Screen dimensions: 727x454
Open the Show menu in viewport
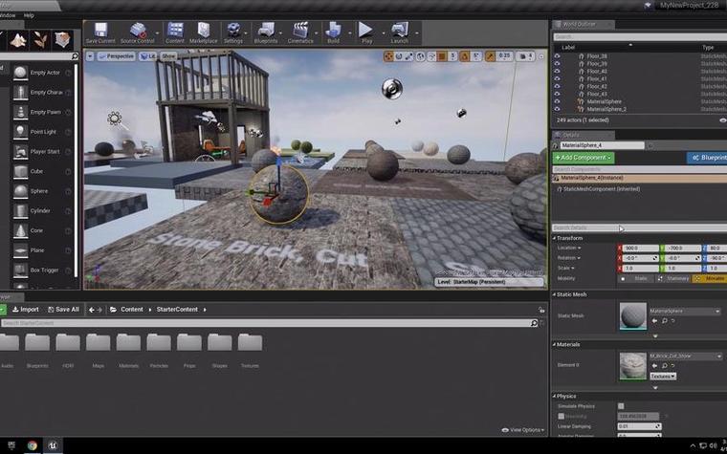[x=168, y=56]
